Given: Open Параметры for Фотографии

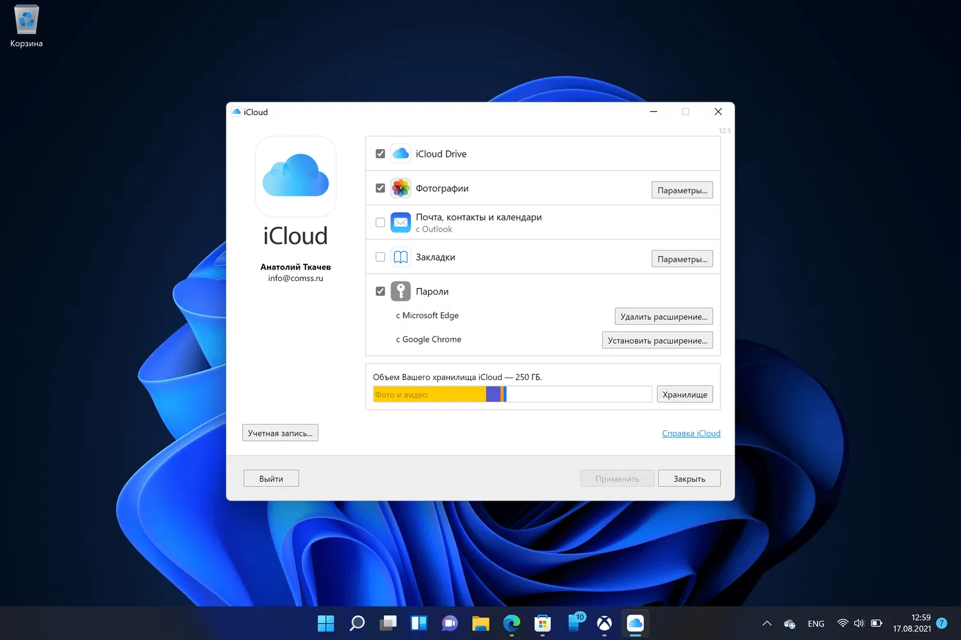Looking at the screenshot, I should tap(682, 190).
